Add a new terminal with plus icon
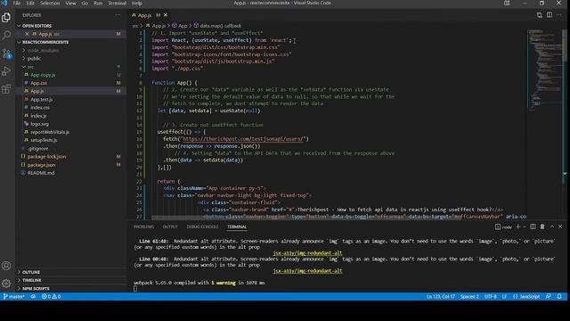This screenshot has width=570, height=321. pos(518,226)
